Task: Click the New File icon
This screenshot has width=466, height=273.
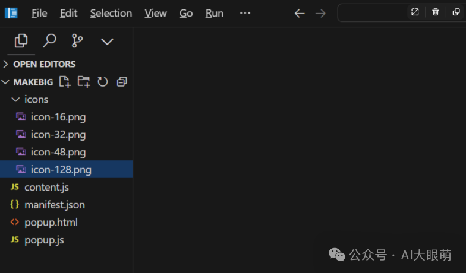Action: (65, 82)
